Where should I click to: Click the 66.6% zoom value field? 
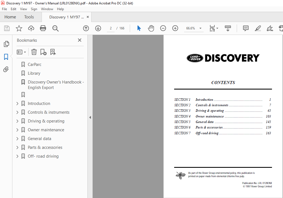(x=191, y=28)
